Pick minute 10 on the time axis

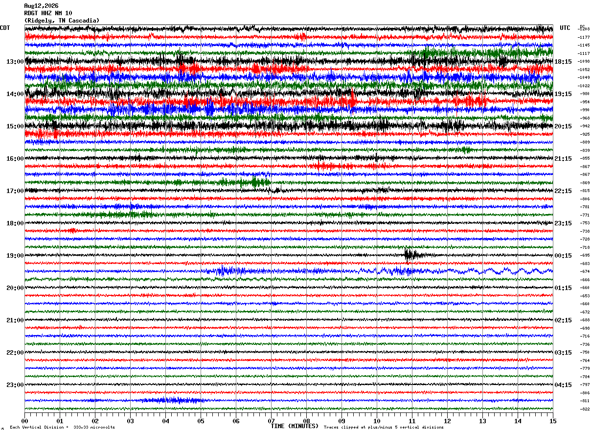pyautogui.click(x=377, y=421)
